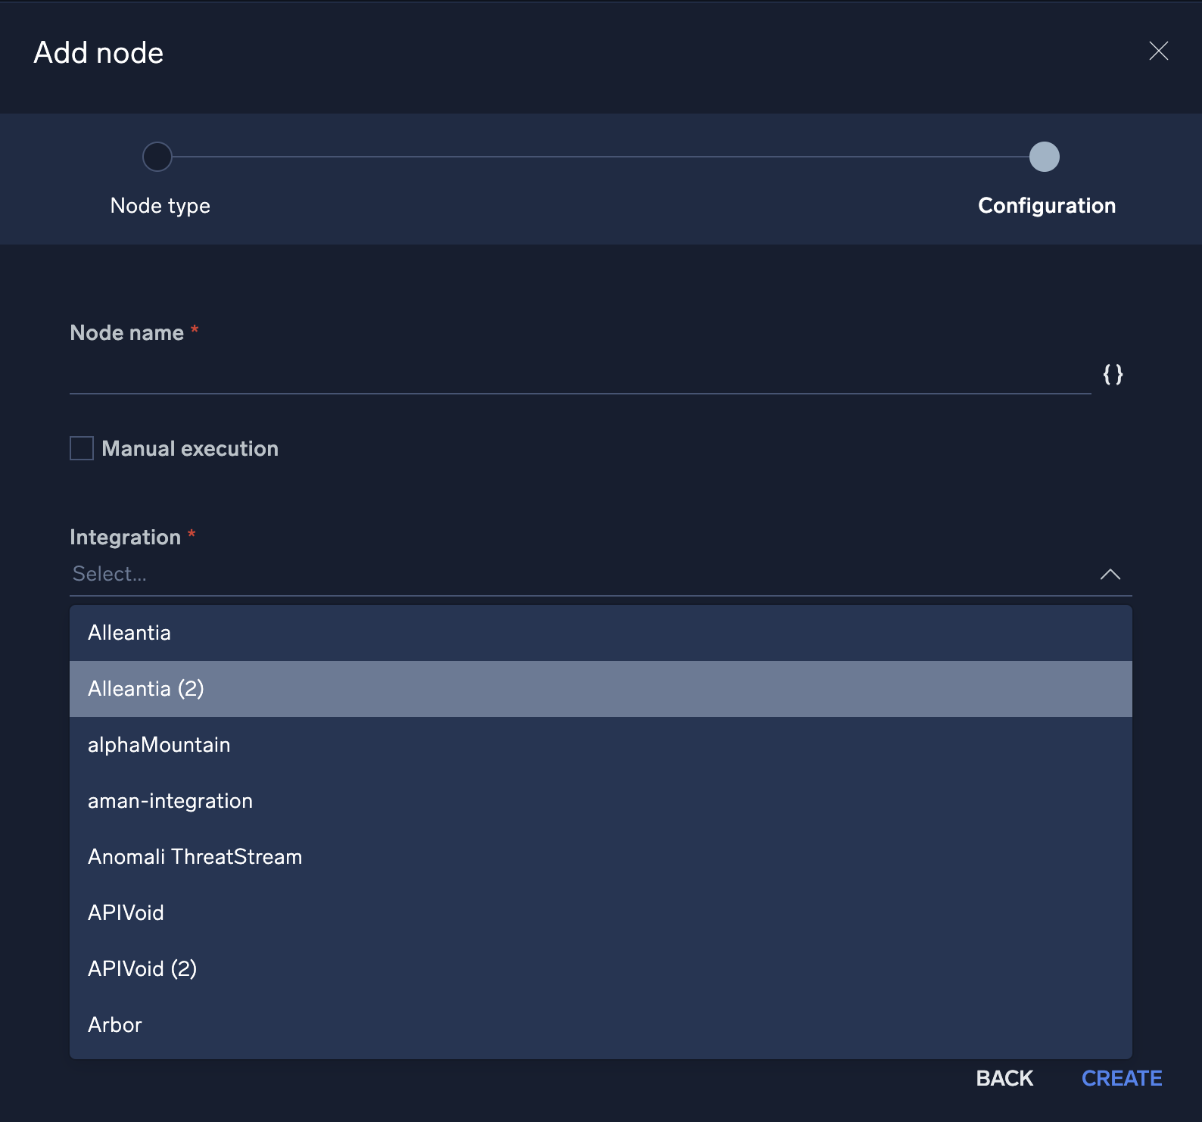Select aman-integration option
Viewport: 1202px width, 1122px height.
click(170, 801)
